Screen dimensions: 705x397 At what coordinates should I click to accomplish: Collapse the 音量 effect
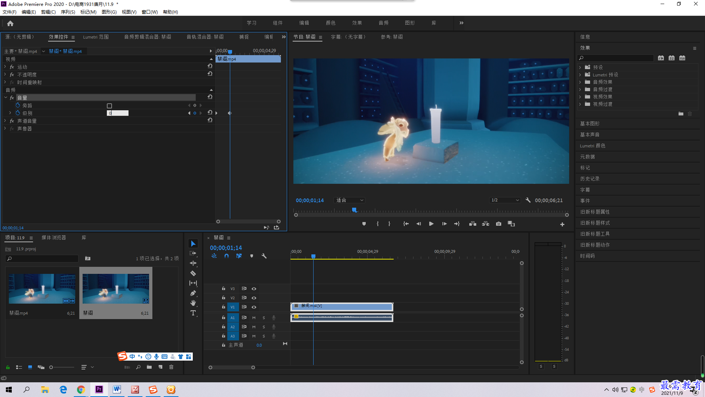tap(5, 98)
